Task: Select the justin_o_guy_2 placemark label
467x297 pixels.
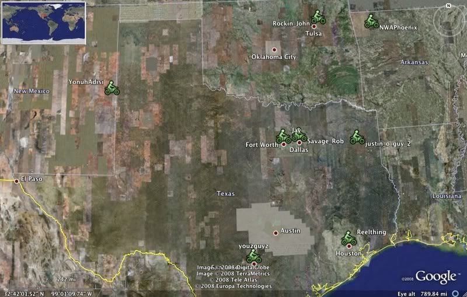Action: pyautogui.click(x=388, y=144)
